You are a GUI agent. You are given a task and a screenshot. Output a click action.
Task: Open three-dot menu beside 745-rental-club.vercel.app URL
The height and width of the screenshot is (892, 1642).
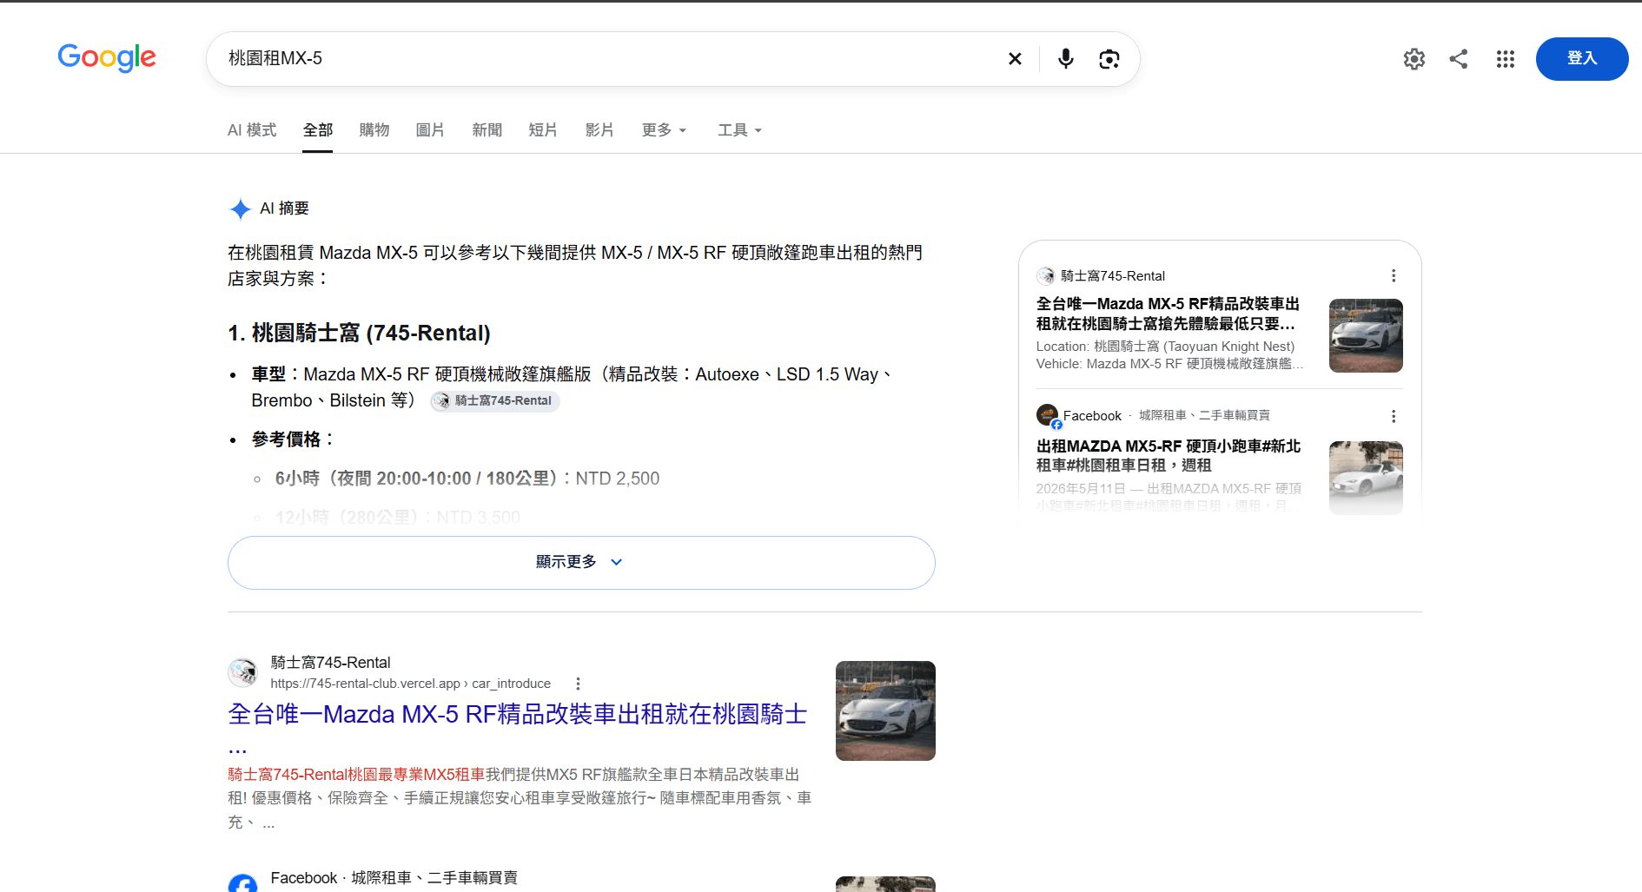click(x=578, y=684)
